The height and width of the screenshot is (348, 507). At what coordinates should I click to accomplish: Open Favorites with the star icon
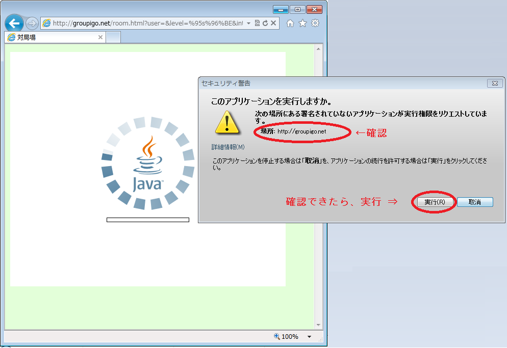point(302,23)
